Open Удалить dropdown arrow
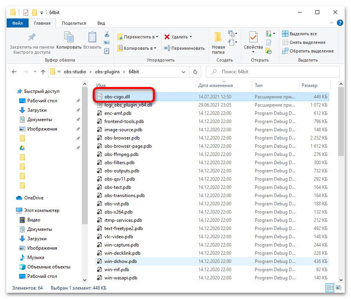The height and width of the screenshot is (299, 351). point(191,37)
